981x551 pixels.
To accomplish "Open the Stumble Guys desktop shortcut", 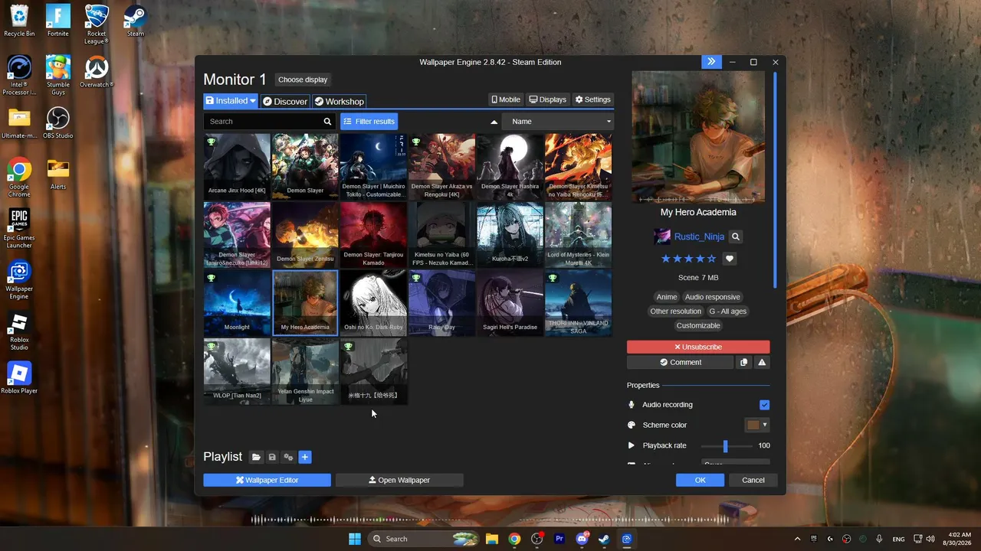I will click(x=58, y=75).
